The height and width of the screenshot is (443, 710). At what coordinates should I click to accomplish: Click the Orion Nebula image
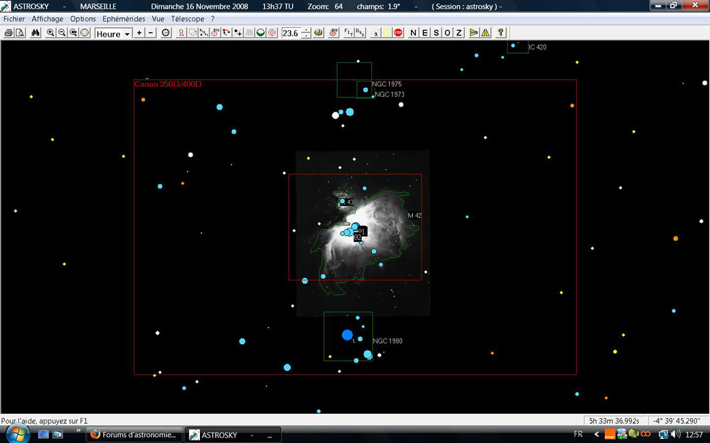[363, 233]
